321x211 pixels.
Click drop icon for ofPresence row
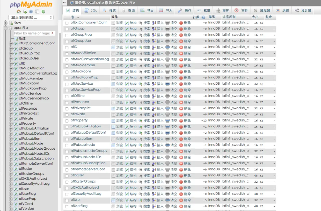coord(181,102)
